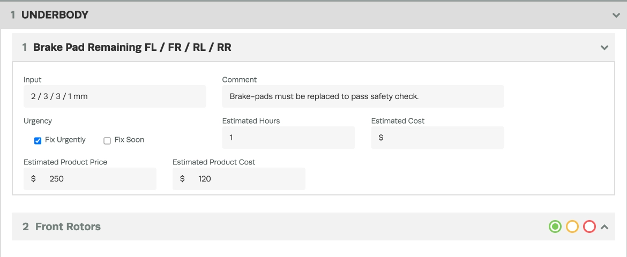627x257 pixels.
Task: Click the Urgency label
Action: coord(38,120)
